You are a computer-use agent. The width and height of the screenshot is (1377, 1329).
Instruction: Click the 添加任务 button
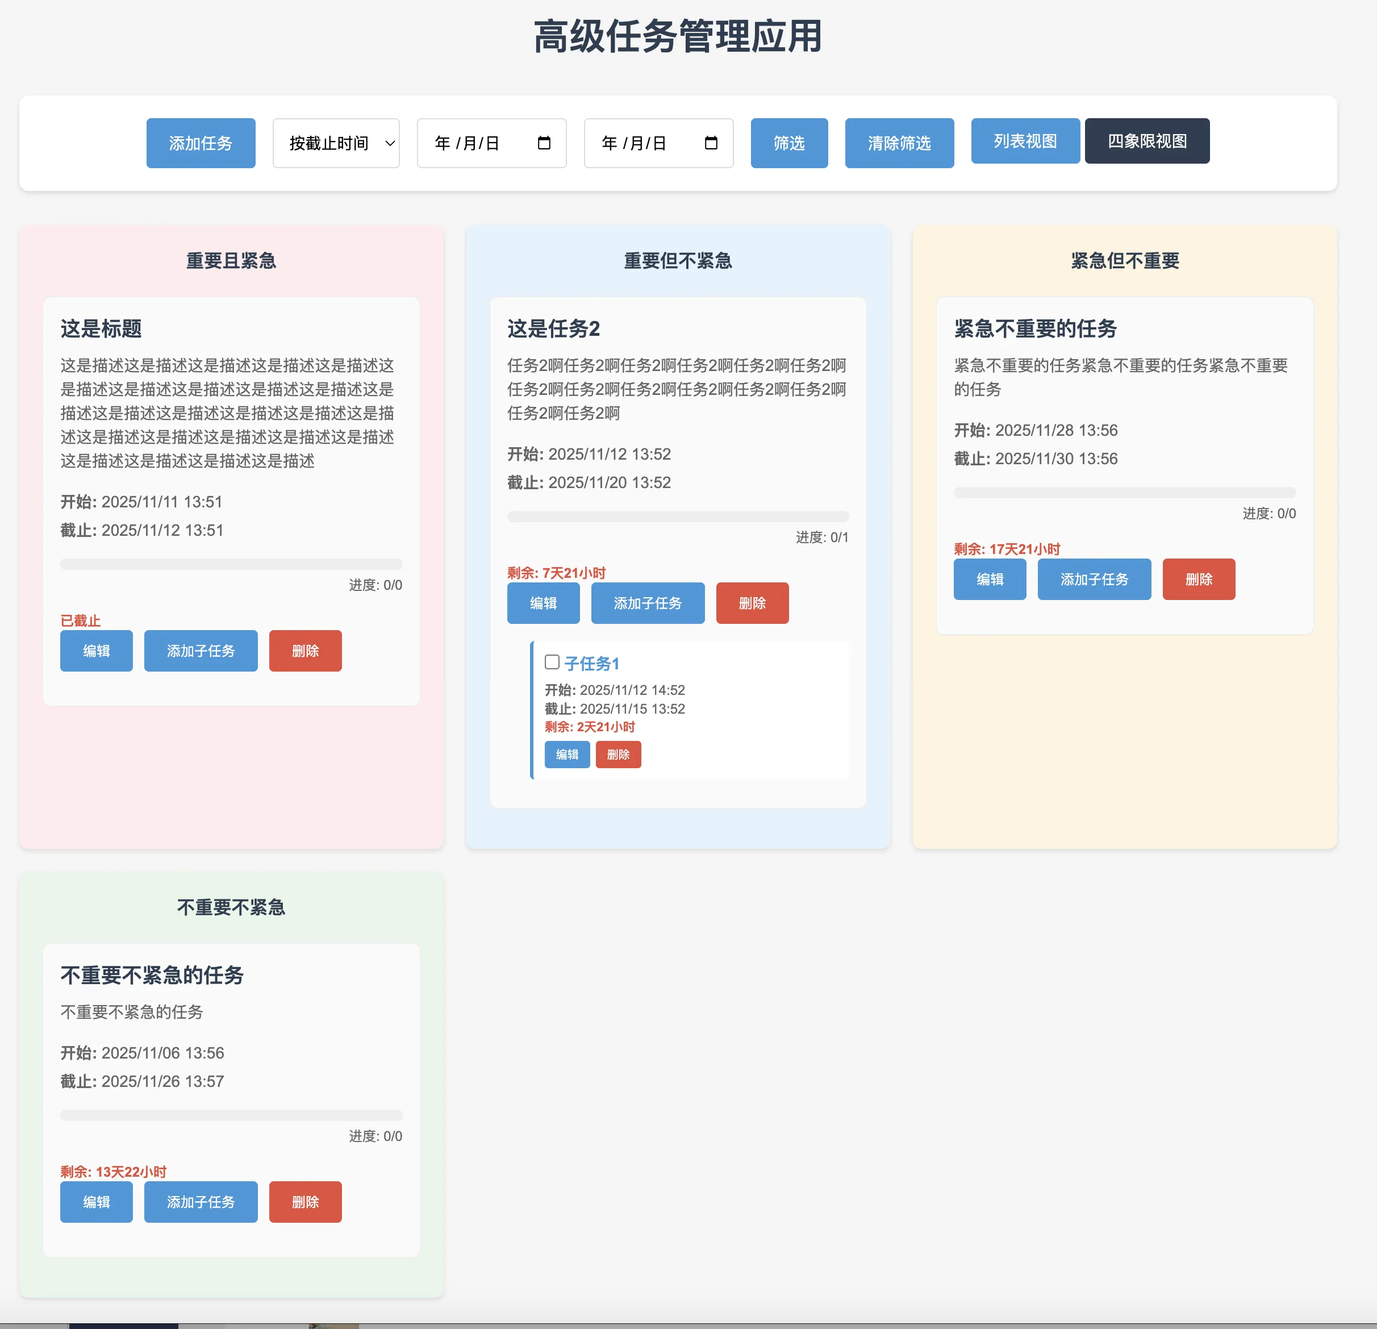[201, 143]
